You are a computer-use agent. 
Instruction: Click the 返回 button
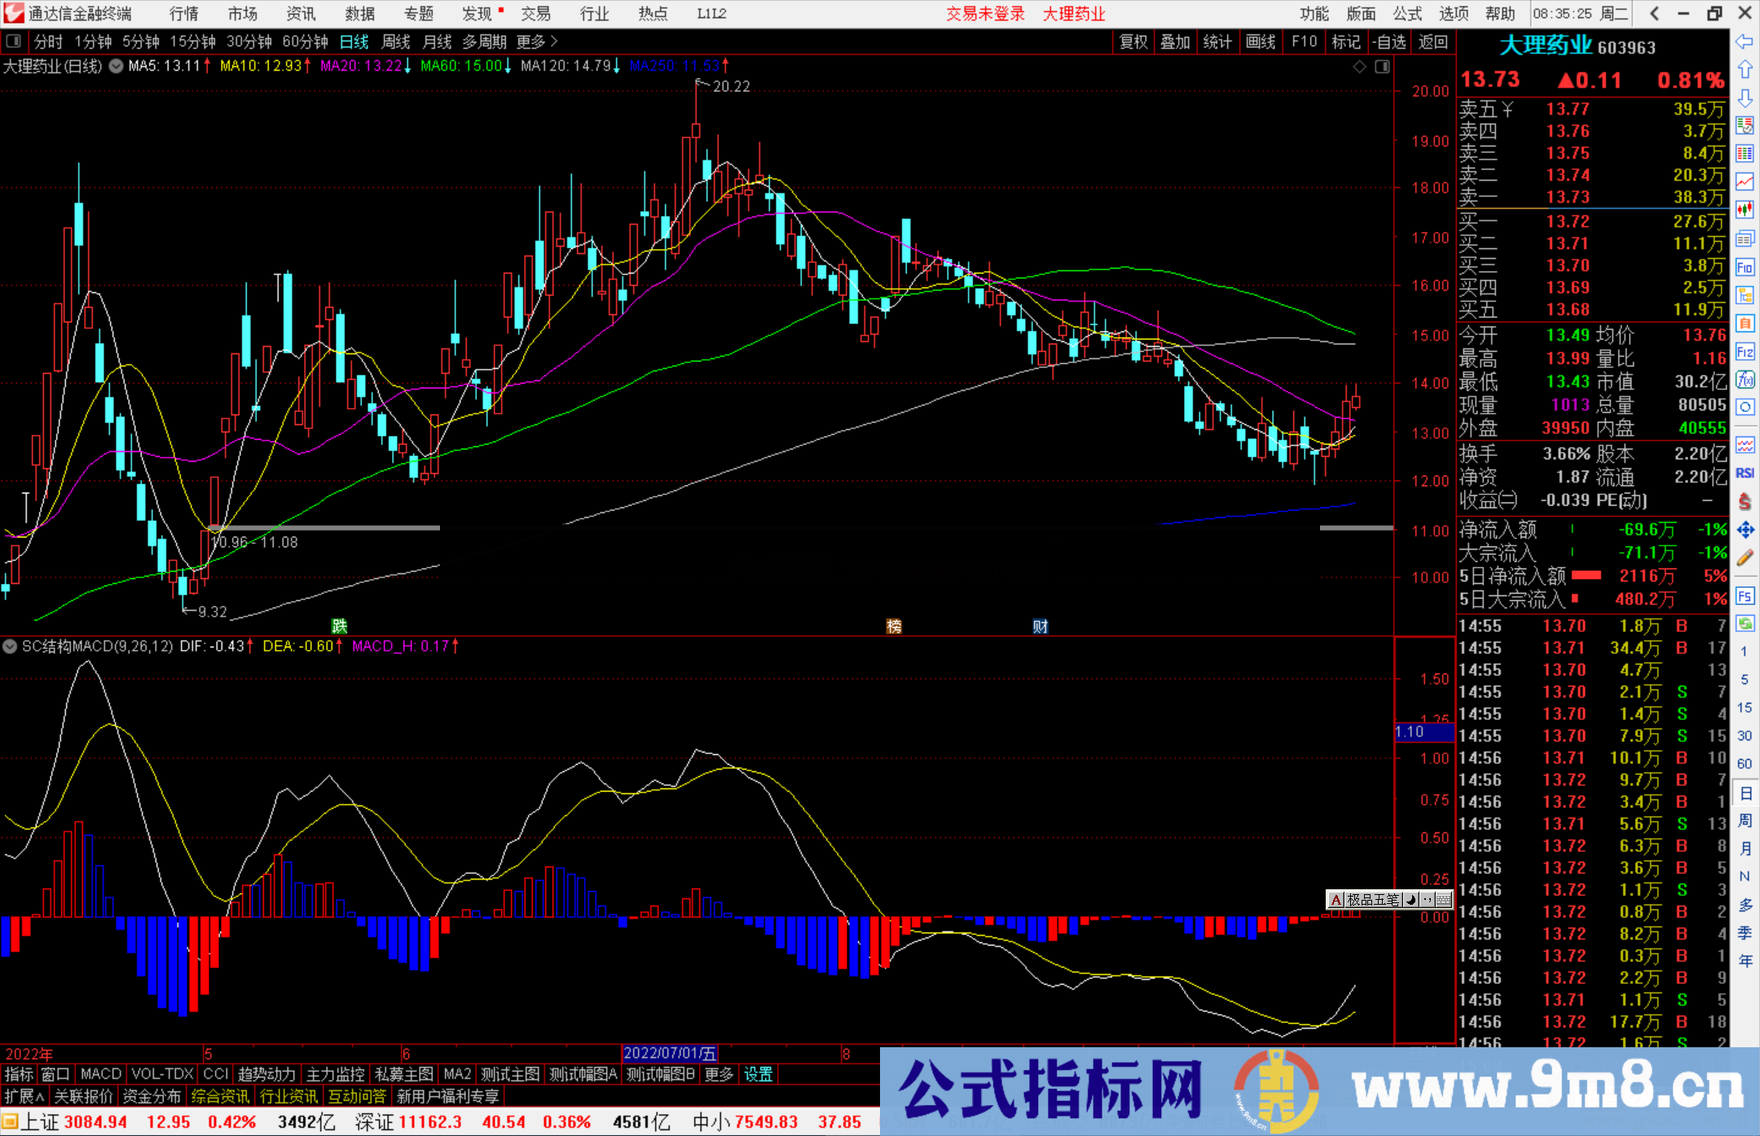[x=1433, y=42]
